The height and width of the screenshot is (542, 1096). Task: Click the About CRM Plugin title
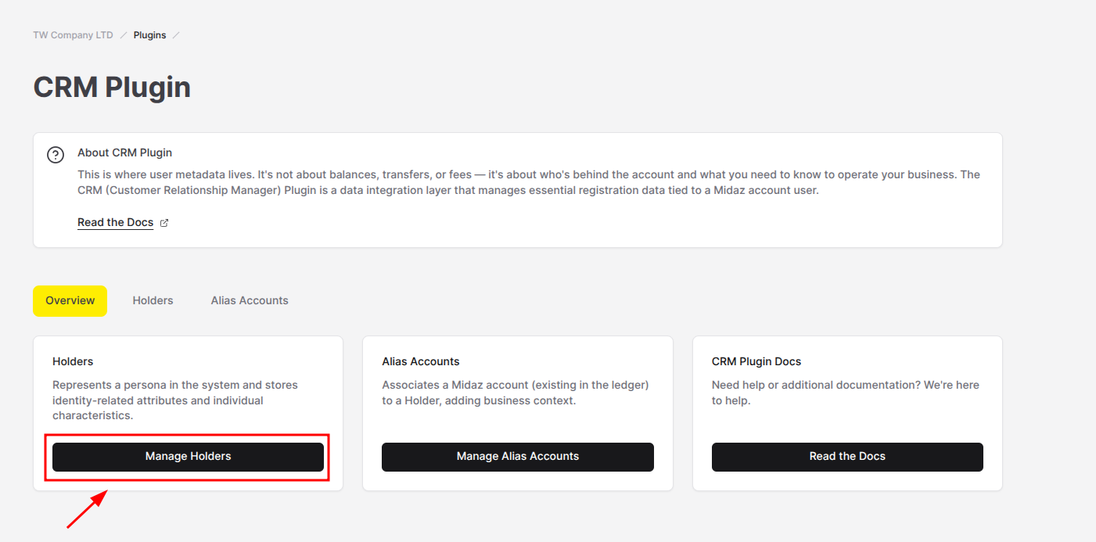point(124,153)
